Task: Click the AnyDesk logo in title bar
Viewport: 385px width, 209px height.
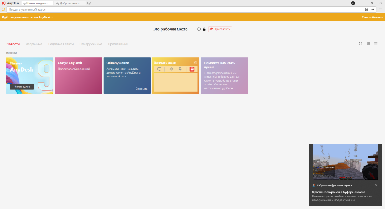Action: point(3,3)
